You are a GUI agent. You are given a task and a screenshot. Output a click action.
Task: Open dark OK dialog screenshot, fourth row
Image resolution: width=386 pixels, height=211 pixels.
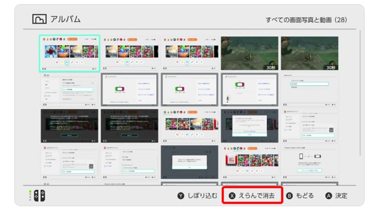pos(190,162)
